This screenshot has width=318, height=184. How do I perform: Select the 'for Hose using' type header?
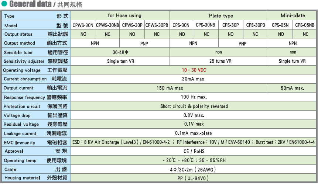click(124, 15)
